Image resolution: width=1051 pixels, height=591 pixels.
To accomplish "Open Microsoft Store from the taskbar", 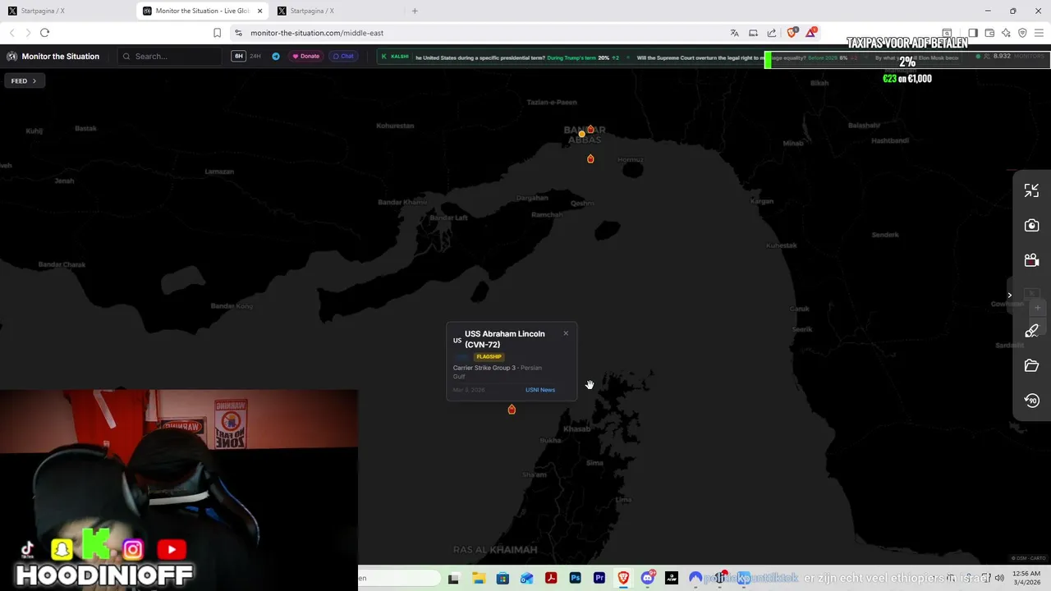I will coord(503,579).
